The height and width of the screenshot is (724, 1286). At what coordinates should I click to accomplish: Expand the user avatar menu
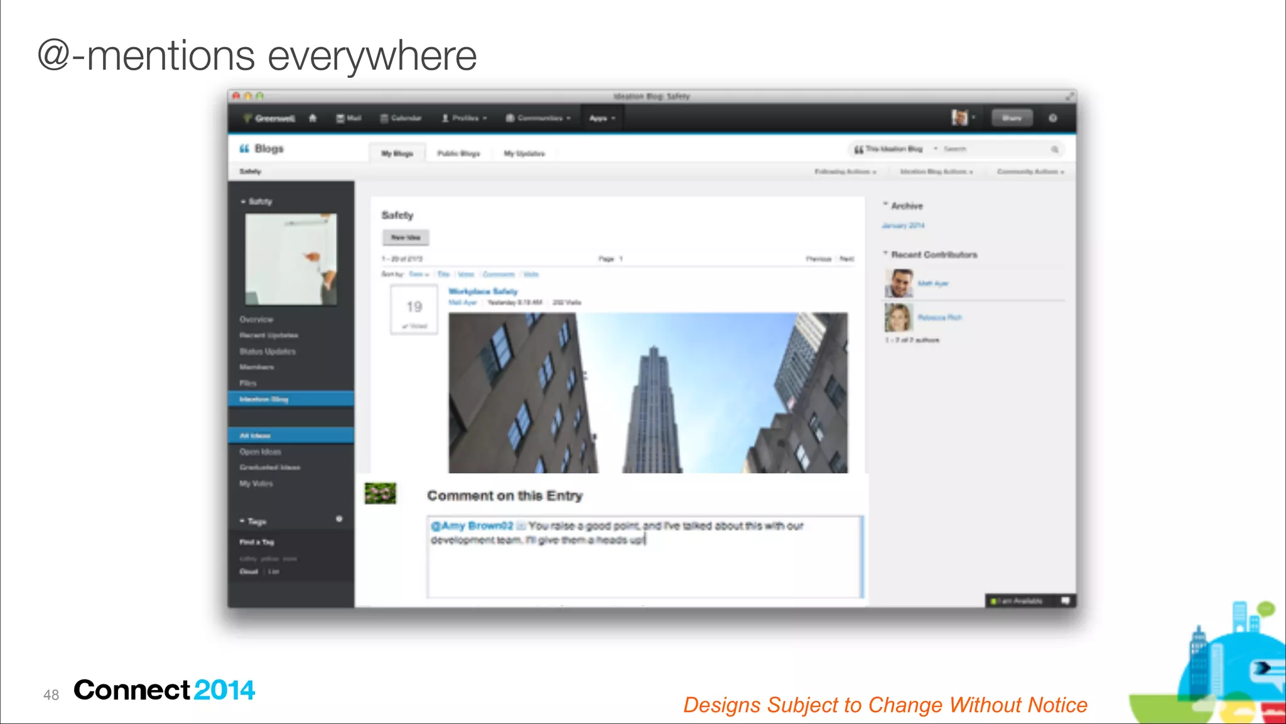963,117
